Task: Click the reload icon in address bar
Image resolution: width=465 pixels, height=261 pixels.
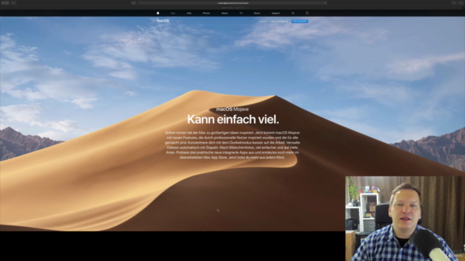Action: click(x=325, y=3)
